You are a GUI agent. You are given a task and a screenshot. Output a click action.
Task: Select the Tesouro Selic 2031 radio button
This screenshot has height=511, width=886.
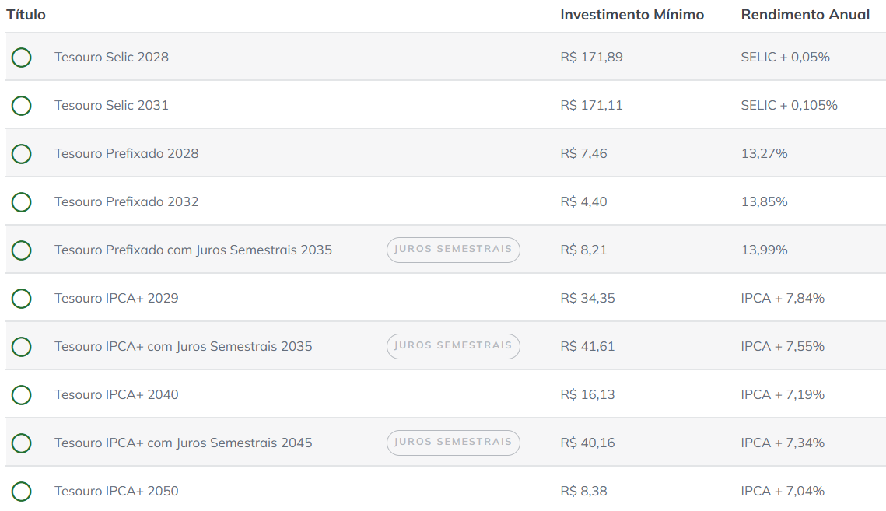click(x=22, y=106)
